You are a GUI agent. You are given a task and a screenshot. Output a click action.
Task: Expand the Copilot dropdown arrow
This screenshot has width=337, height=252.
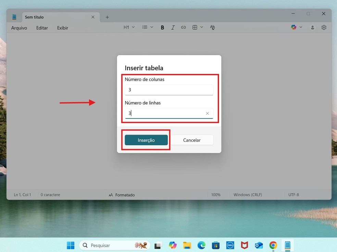coord(301,27)
